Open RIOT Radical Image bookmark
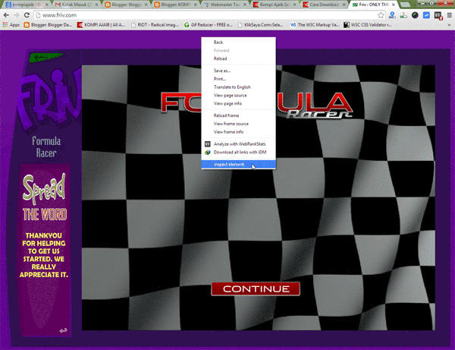The height and width of the screenshot is (350, 455). 155,25
